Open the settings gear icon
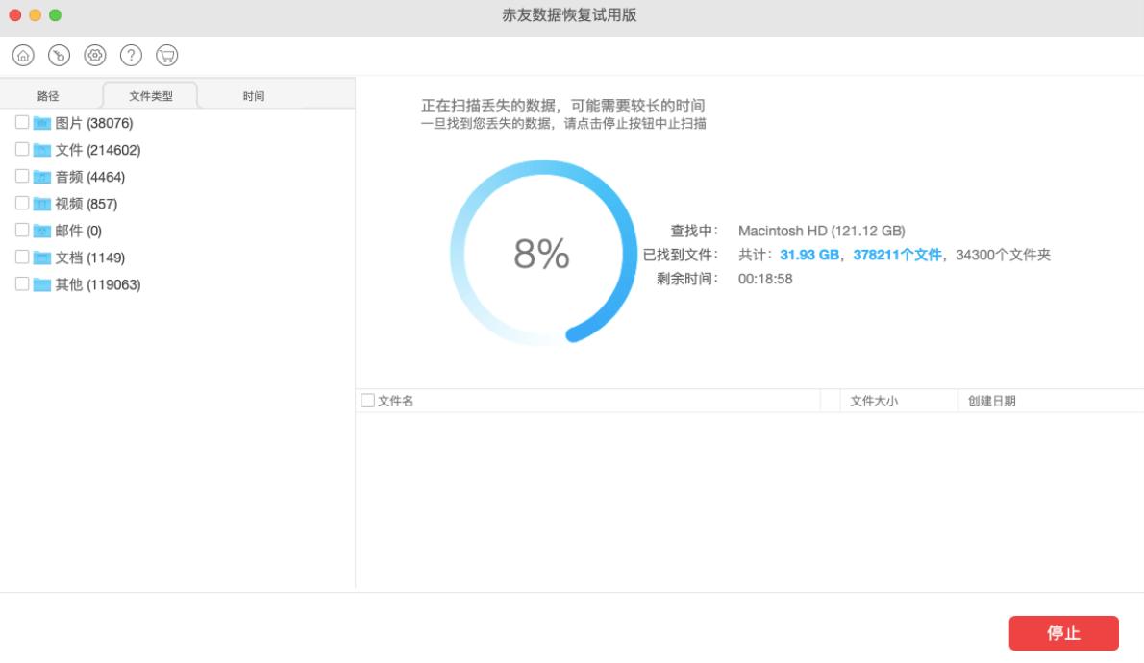 [95, 56]
